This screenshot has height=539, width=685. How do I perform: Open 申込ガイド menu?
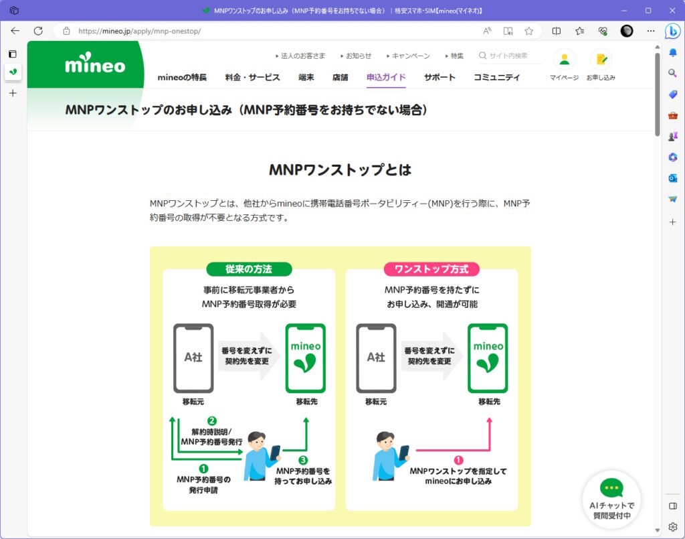(x=386, y=78)
